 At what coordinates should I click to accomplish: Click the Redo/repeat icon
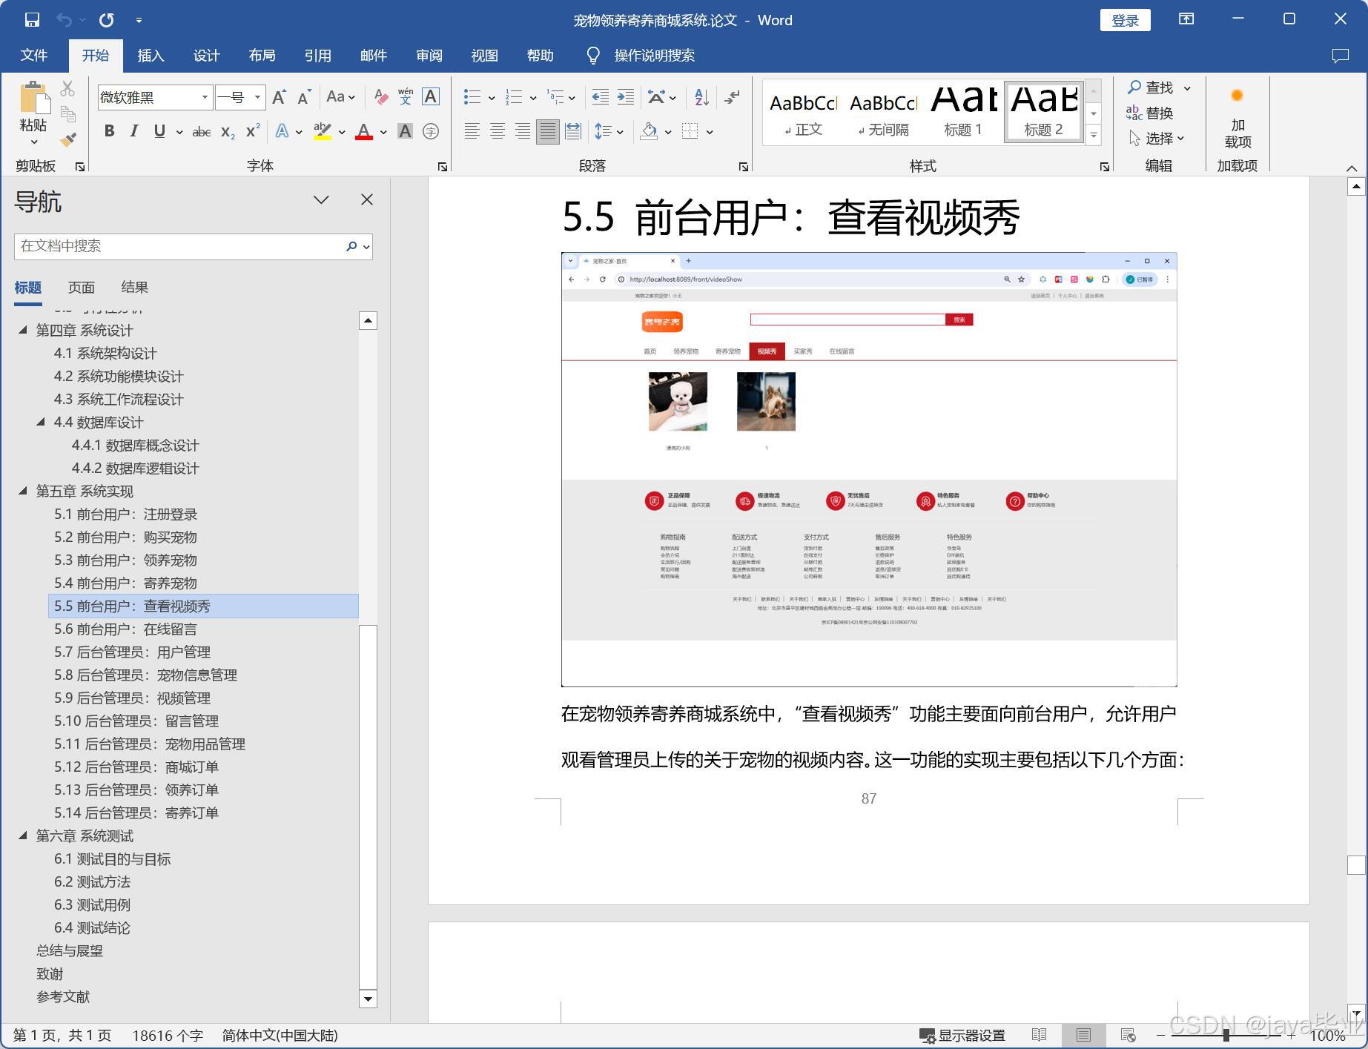107,20
